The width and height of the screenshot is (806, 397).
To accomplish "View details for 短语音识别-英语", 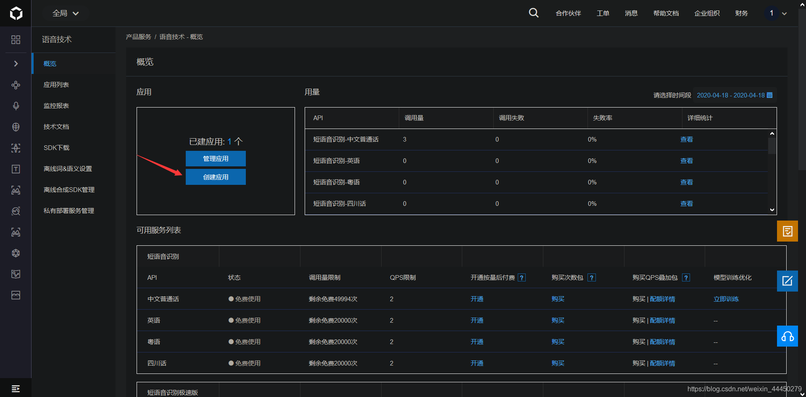I will 687,161.
